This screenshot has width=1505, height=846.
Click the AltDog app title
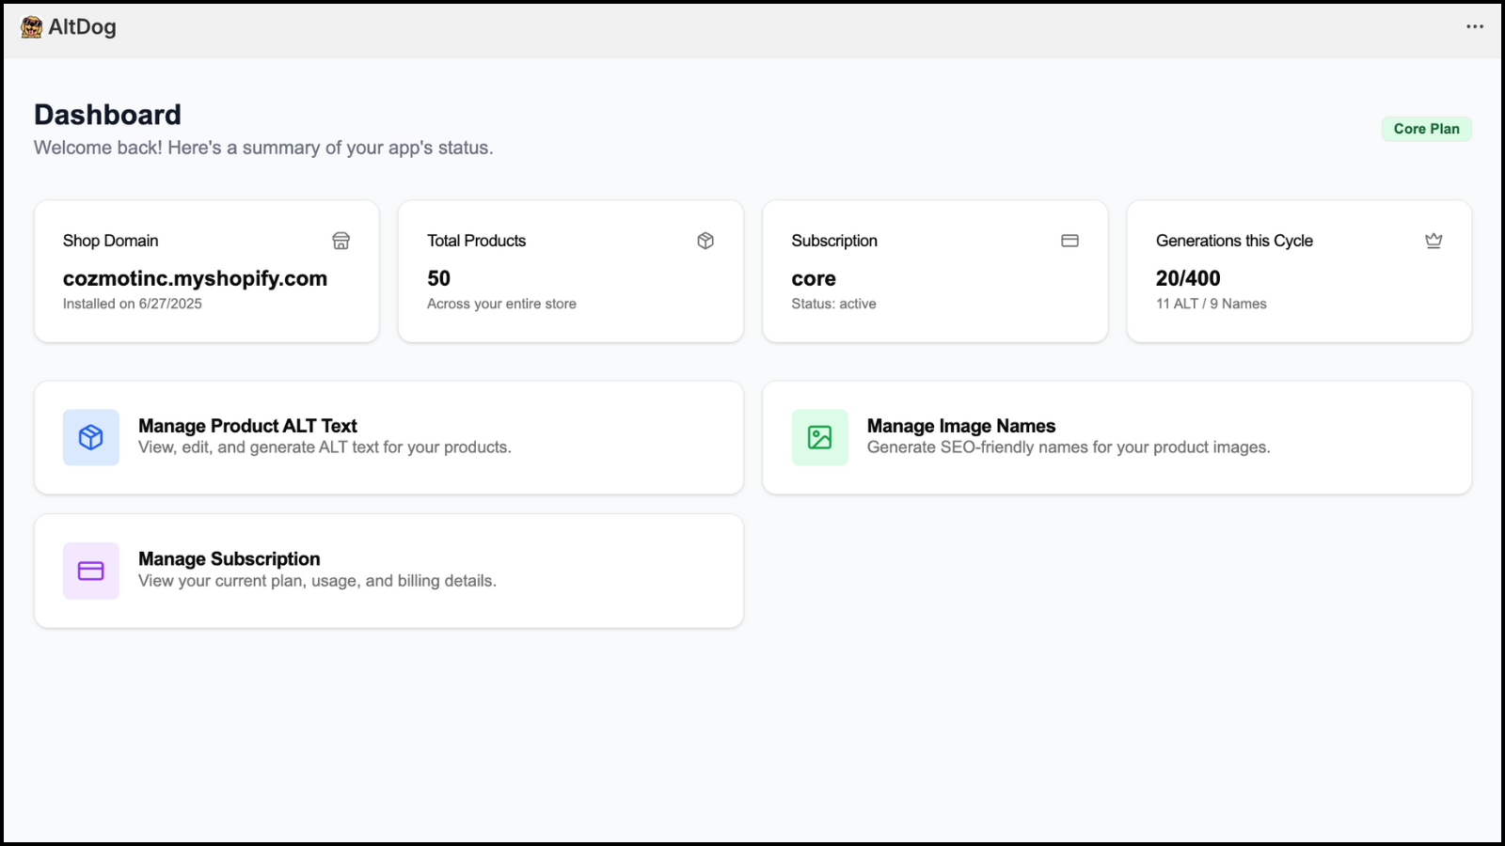[82, 27]
